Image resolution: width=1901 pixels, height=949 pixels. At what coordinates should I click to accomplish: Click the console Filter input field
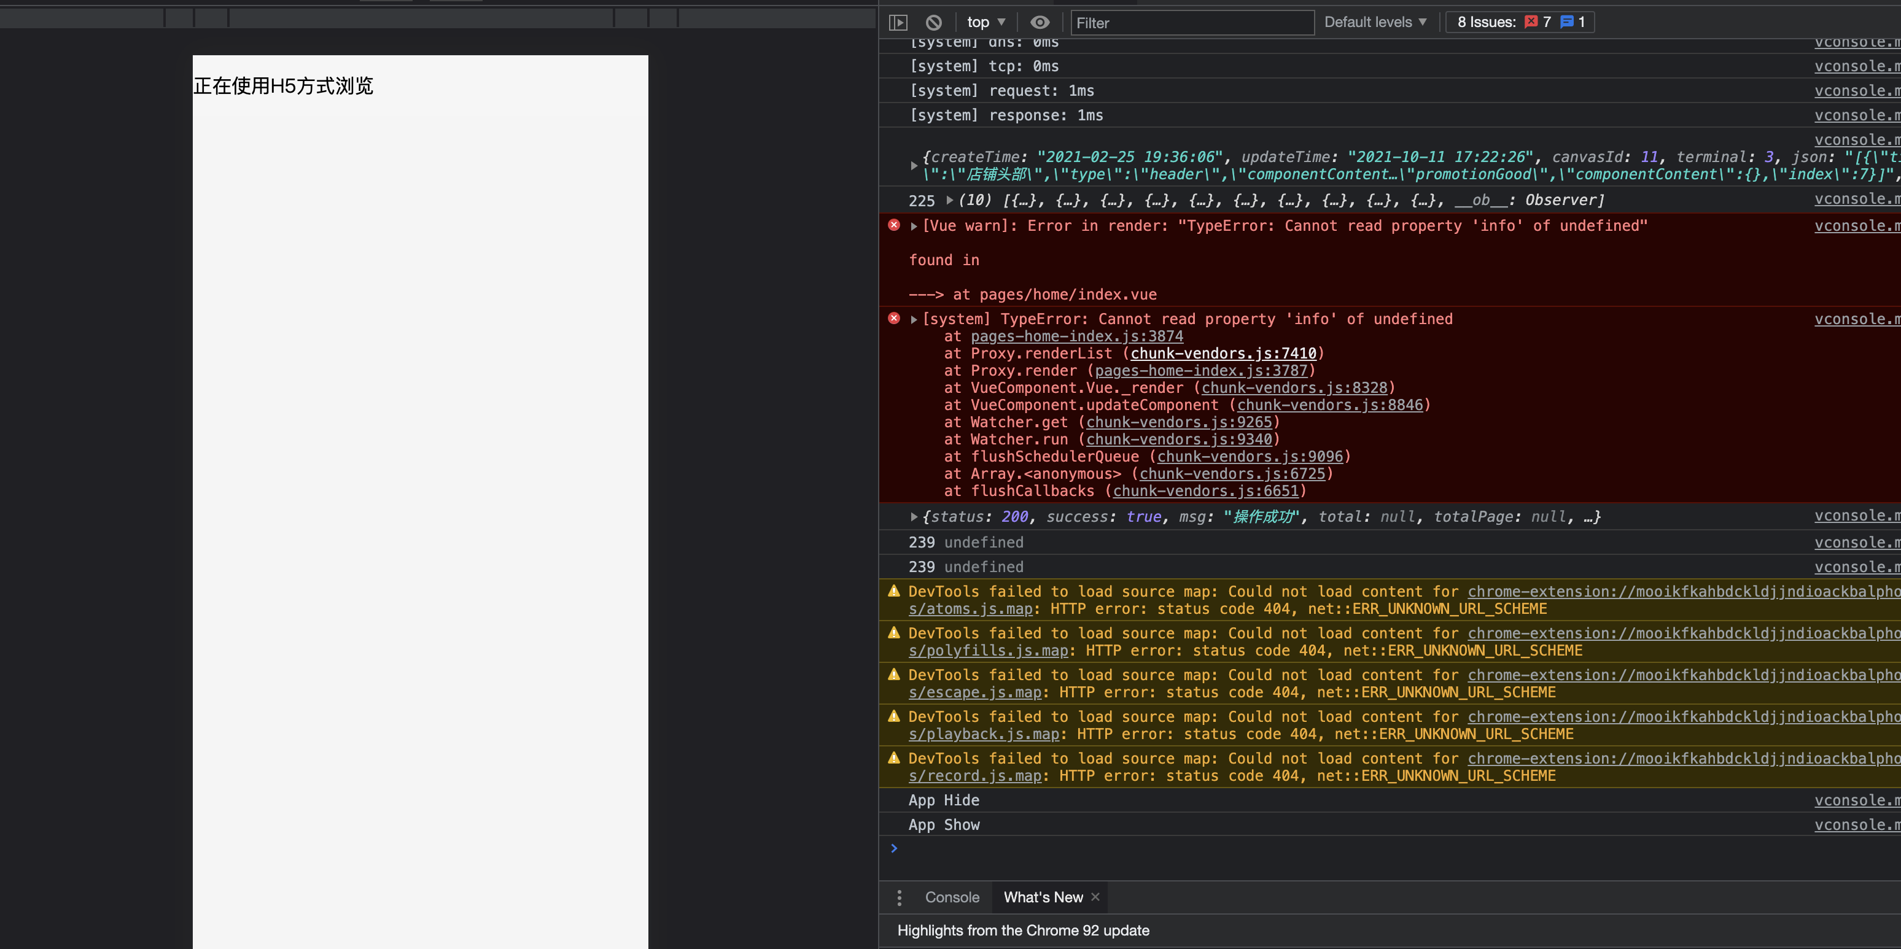1192,23
